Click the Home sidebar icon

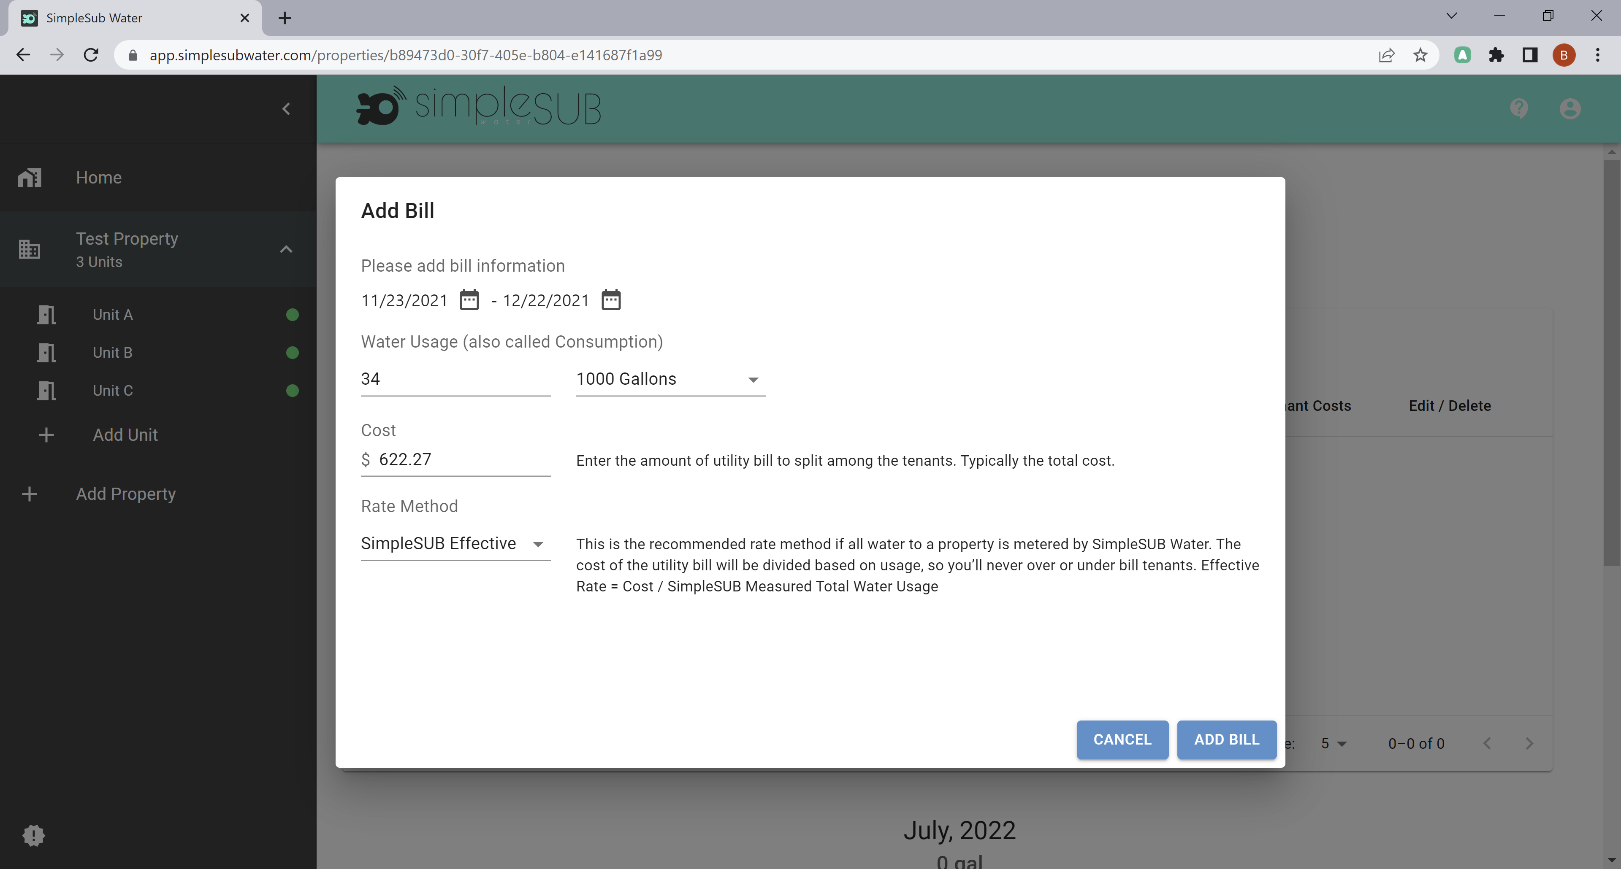[x=29, y=177]
